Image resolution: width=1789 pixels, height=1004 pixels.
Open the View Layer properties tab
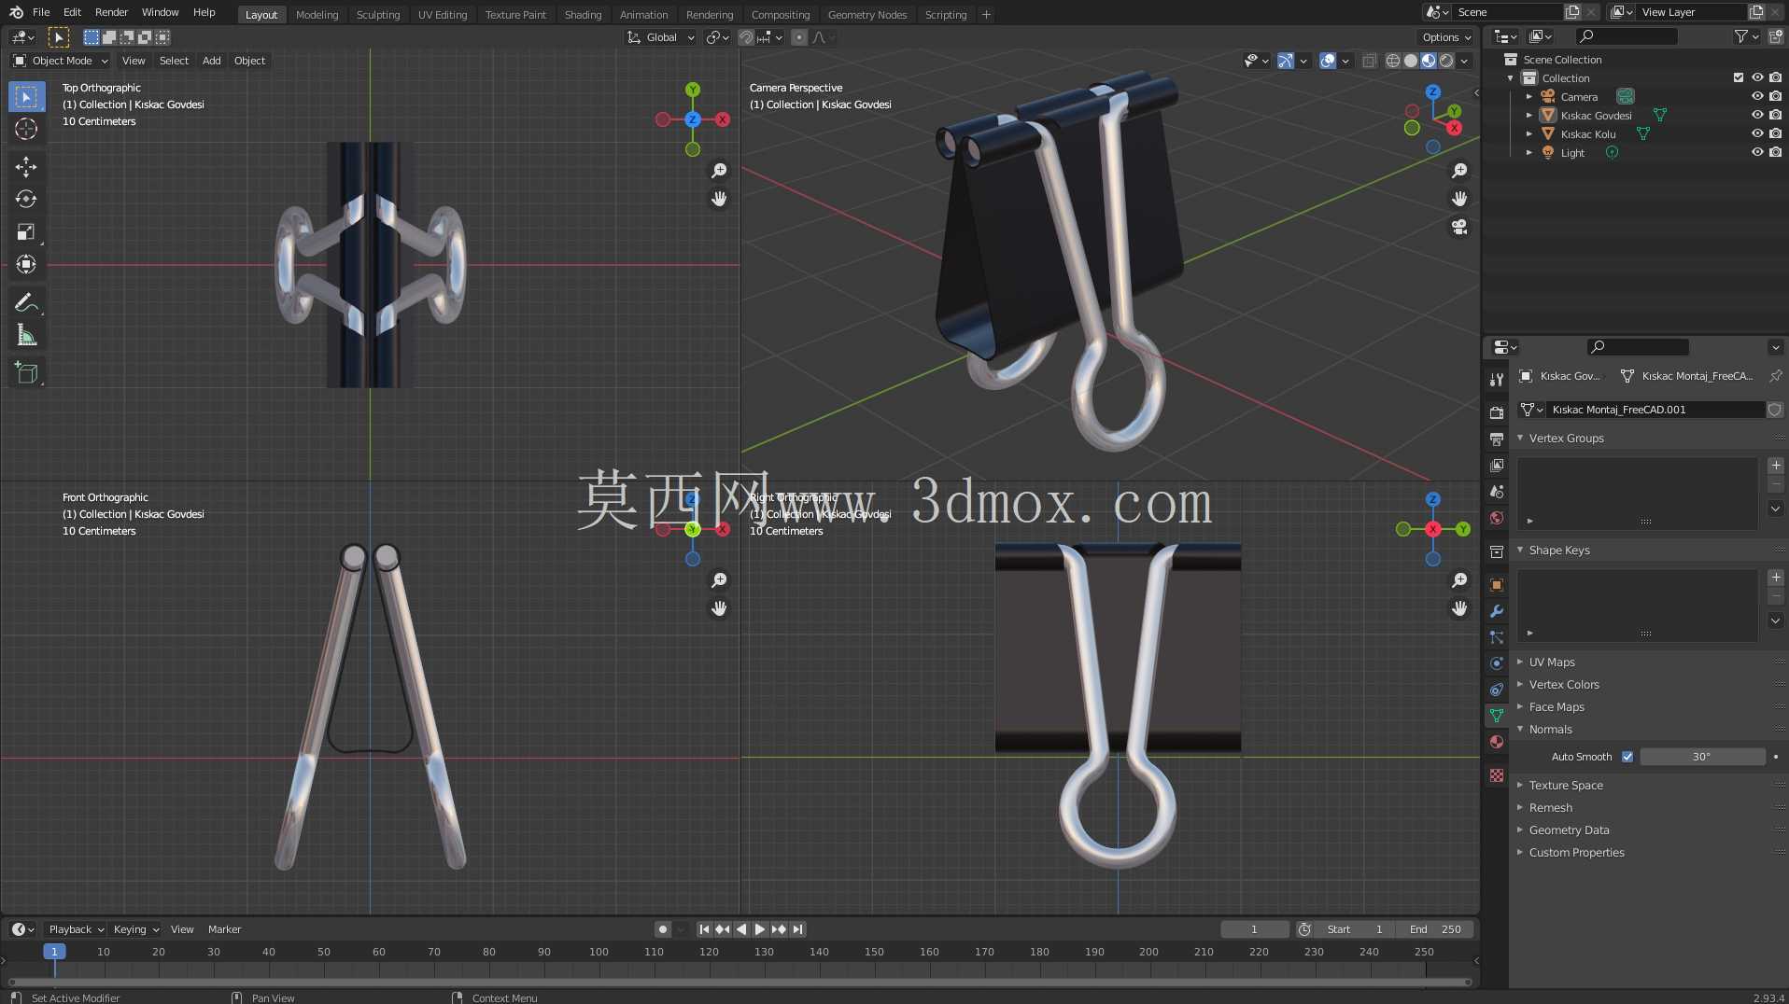[1497, 465]
